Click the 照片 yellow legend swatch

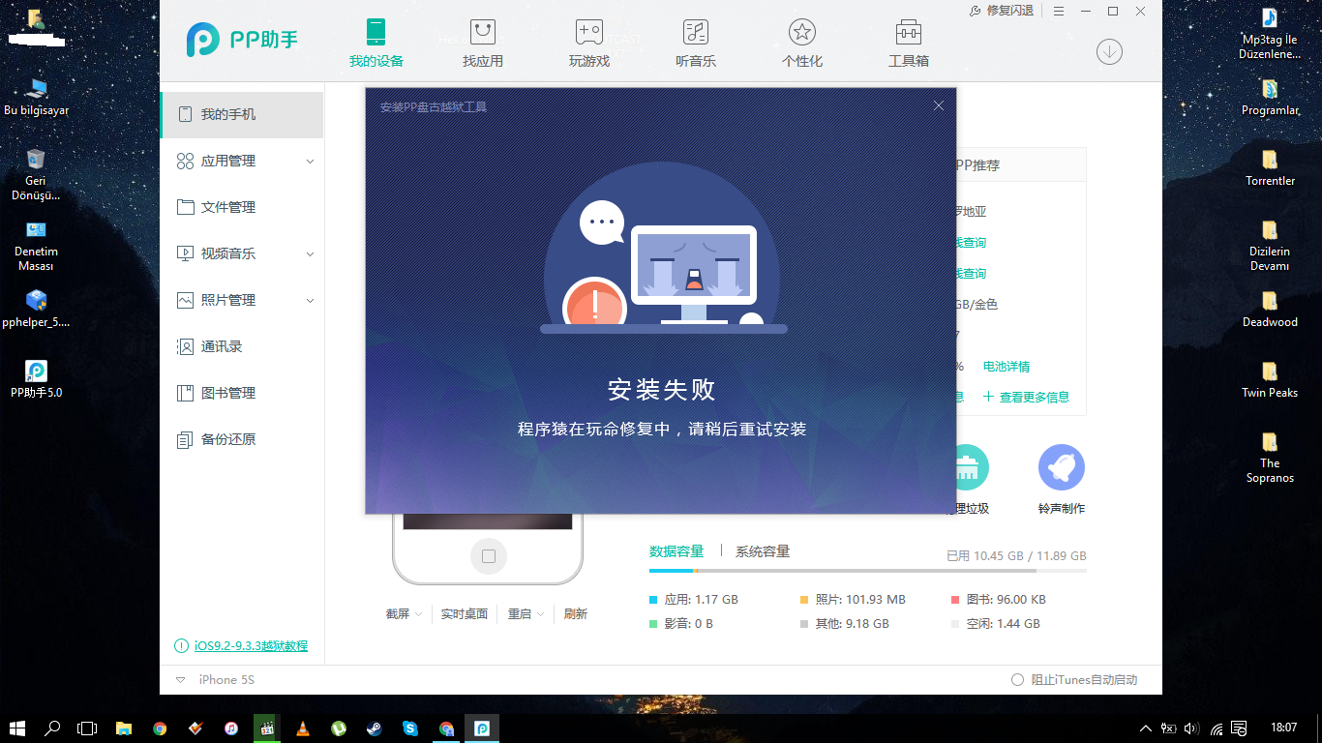tap(804, 600)
